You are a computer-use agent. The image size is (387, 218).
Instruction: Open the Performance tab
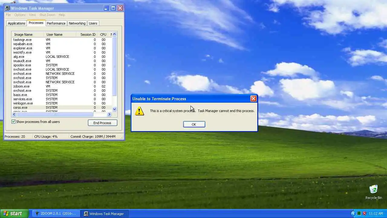(56, 23)
